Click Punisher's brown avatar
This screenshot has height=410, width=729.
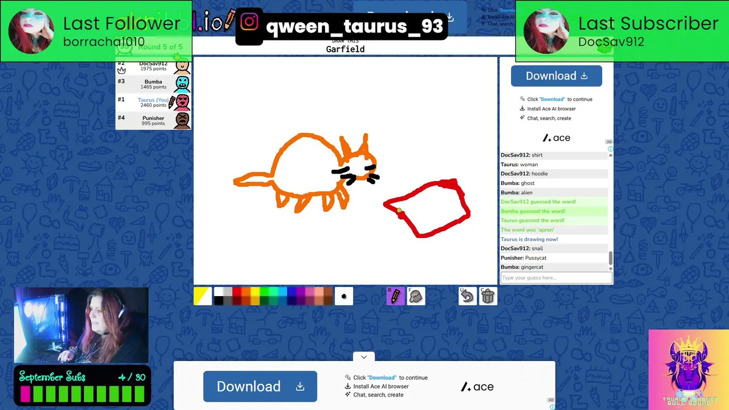point(182,120)
